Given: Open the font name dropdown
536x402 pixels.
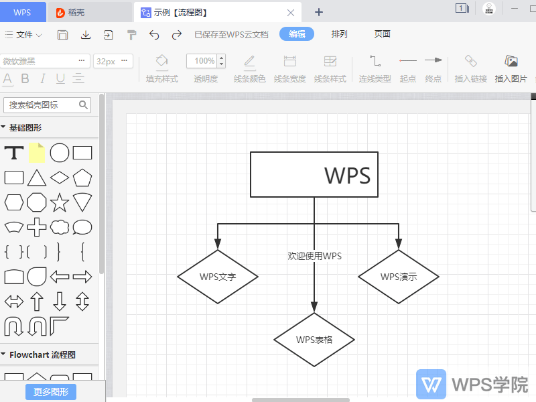Looking at the screenshot, I should (45, 61).
